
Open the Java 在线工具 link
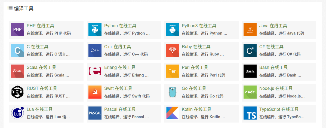pos(273,26)
